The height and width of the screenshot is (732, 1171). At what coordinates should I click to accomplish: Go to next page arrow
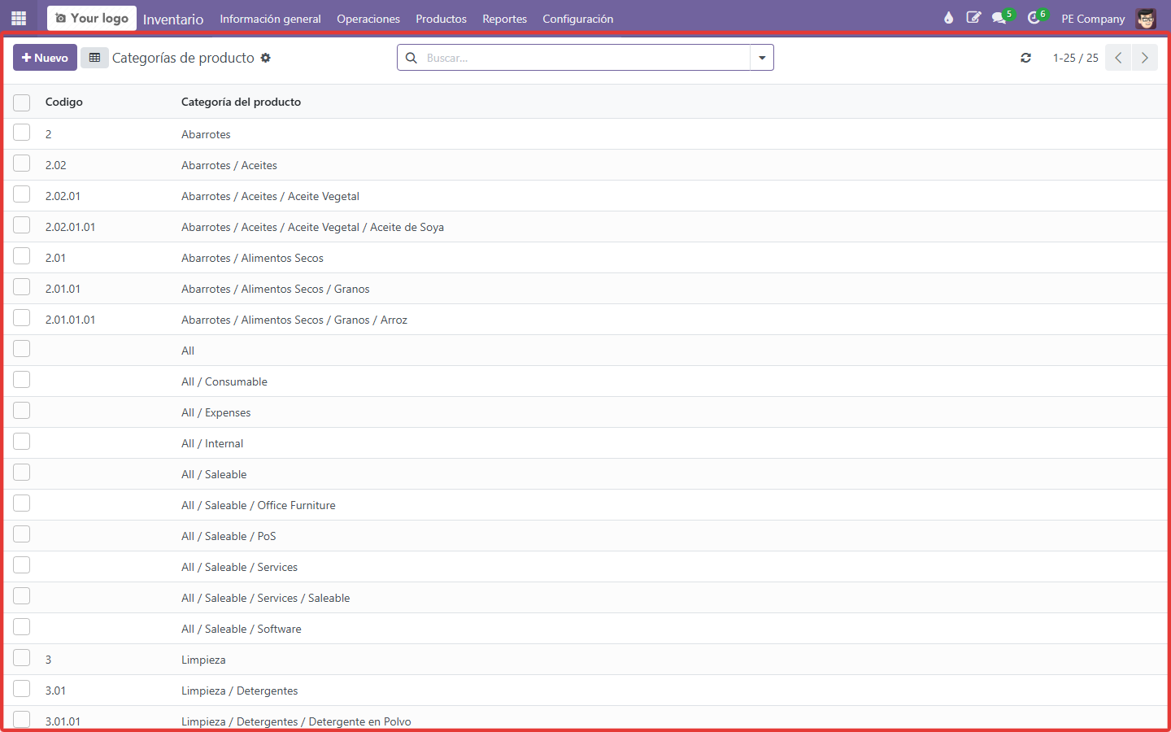coord(1144,58)
